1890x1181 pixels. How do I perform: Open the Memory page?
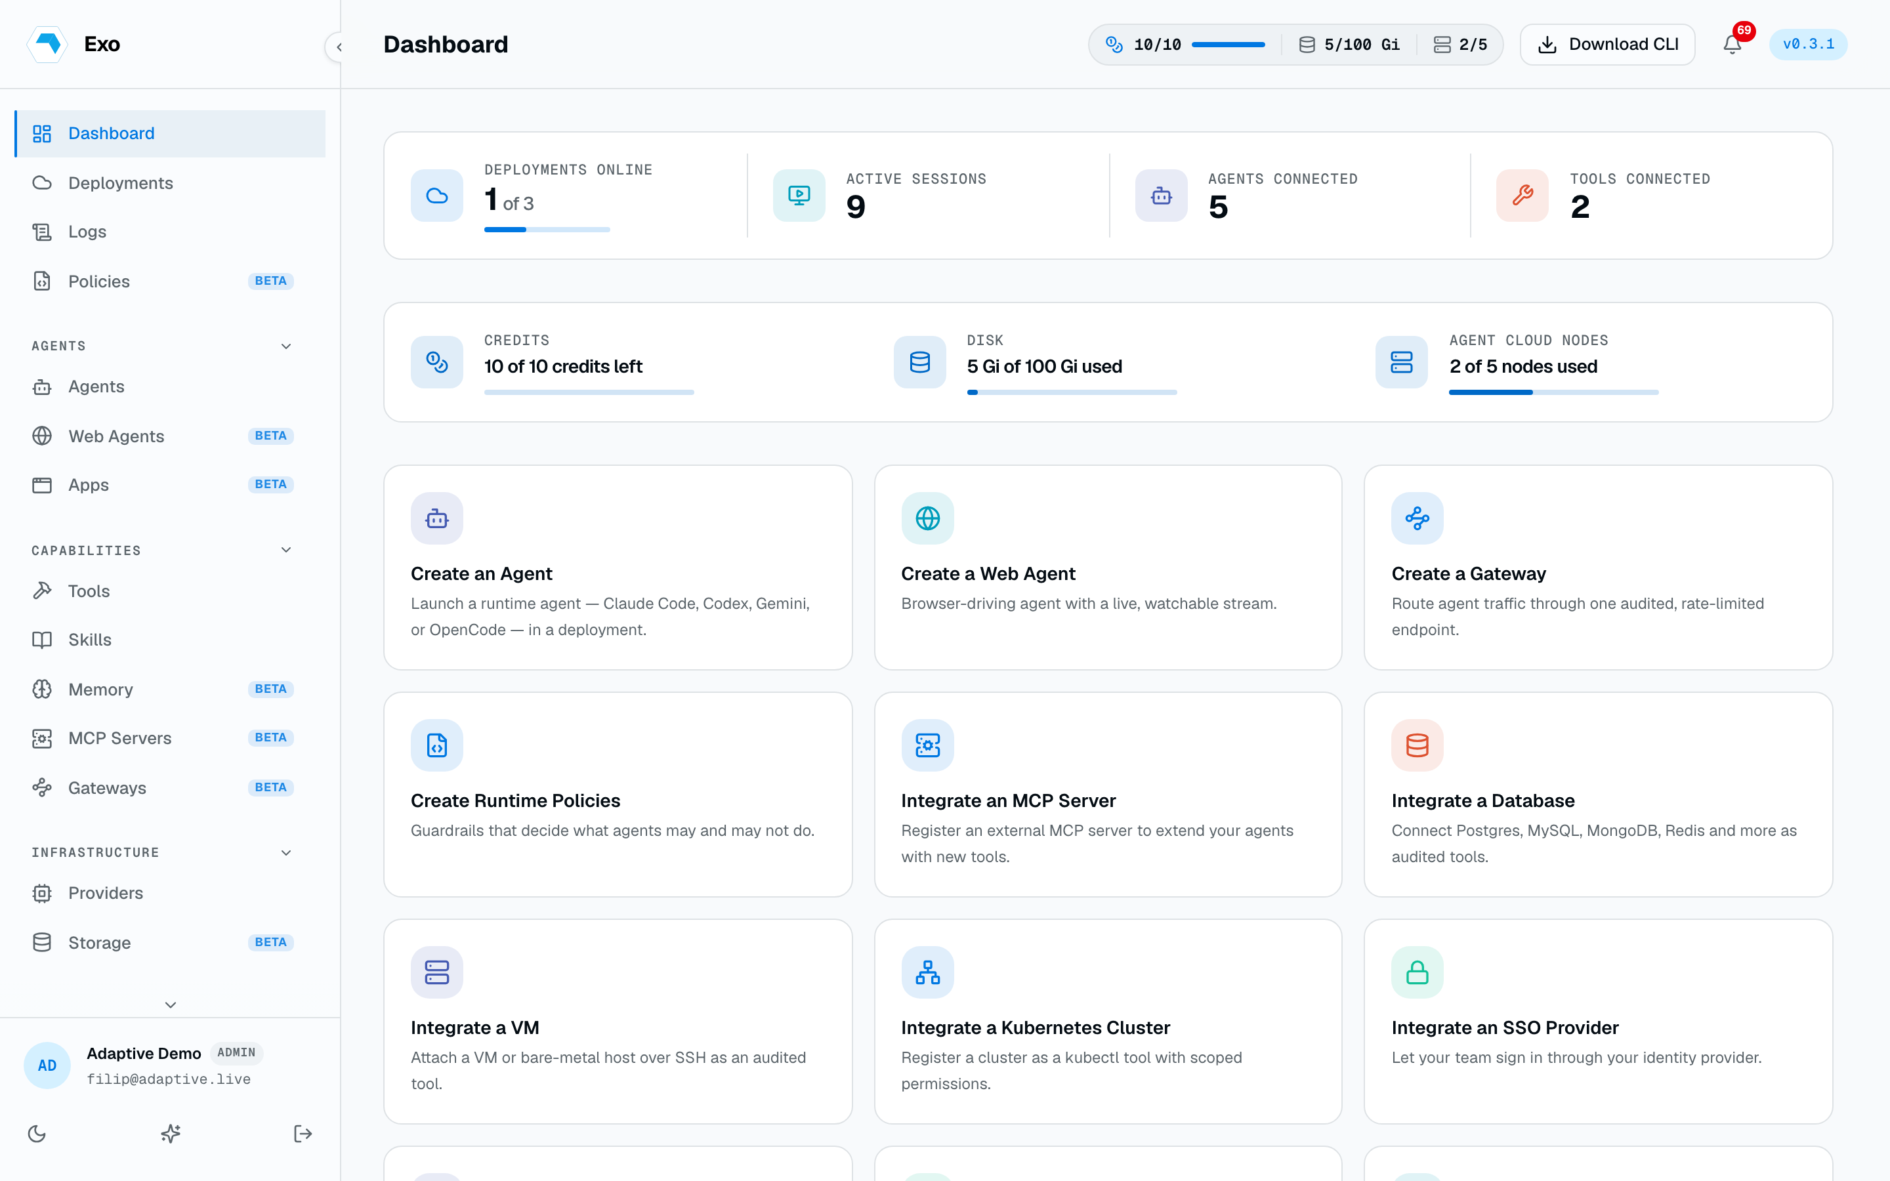click(x=170, y=690)
